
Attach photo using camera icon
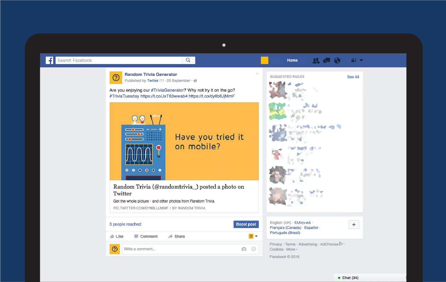pos(244,249)
